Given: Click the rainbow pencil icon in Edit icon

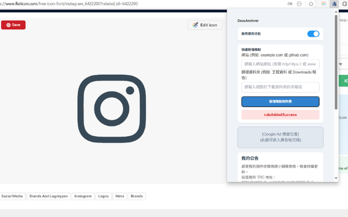Looking at the screenshot, I should point(195,25).
